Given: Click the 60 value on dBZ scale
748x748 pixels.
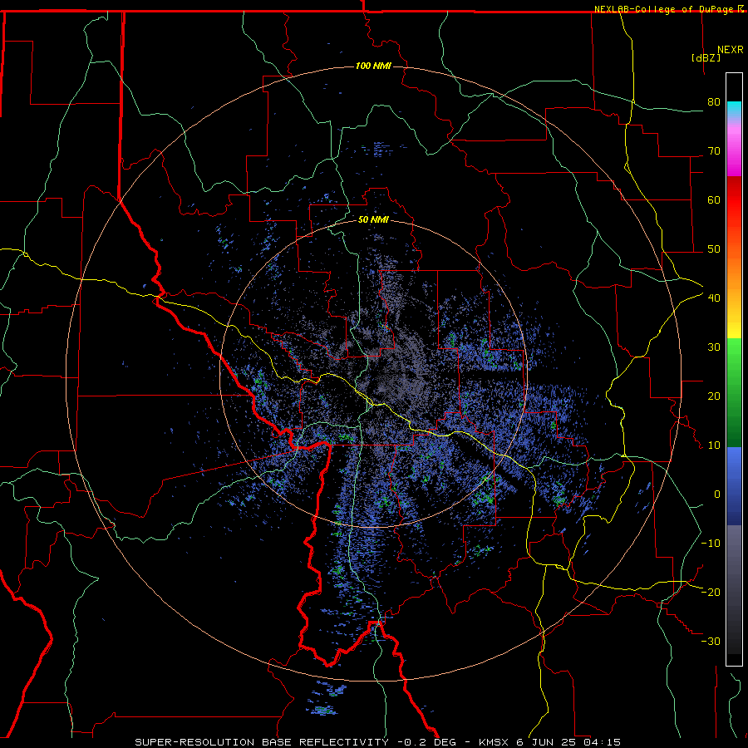Looking at the screenshot, I should coord(714,200).
